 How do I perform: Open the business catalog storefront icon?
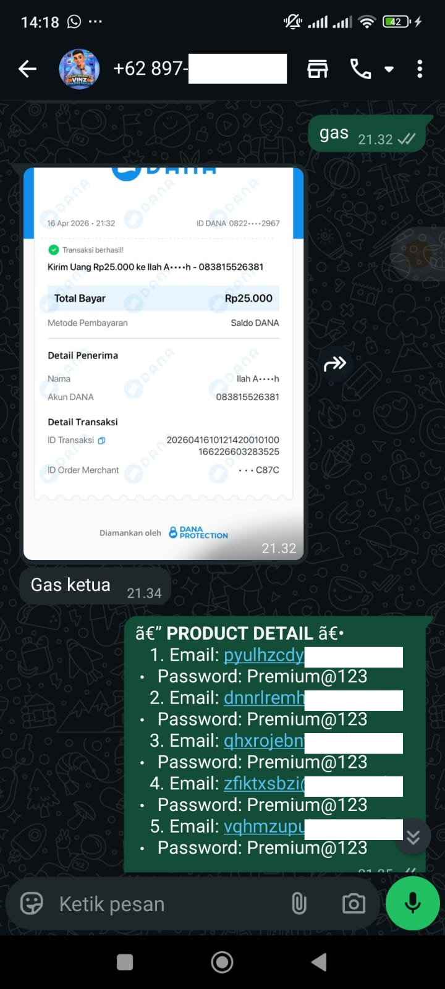(318, 69)
